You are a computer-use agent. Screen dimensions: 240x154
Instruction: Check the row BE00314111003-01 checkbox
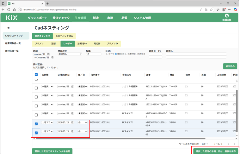(36, 97)
